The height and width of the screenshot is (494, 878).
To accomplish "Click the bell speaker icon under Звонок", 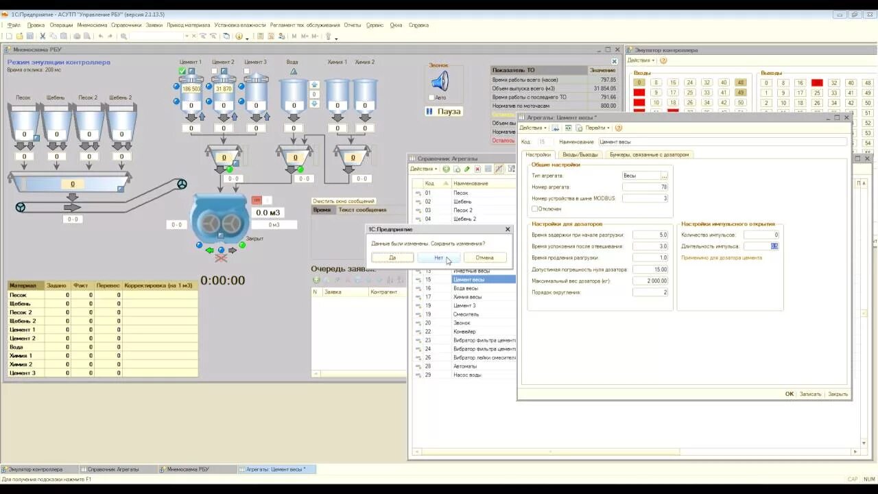I will point(439,82).
